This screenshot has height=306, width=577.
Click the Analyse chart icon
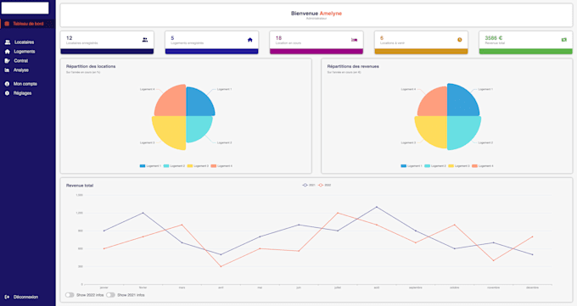[7, 70]
